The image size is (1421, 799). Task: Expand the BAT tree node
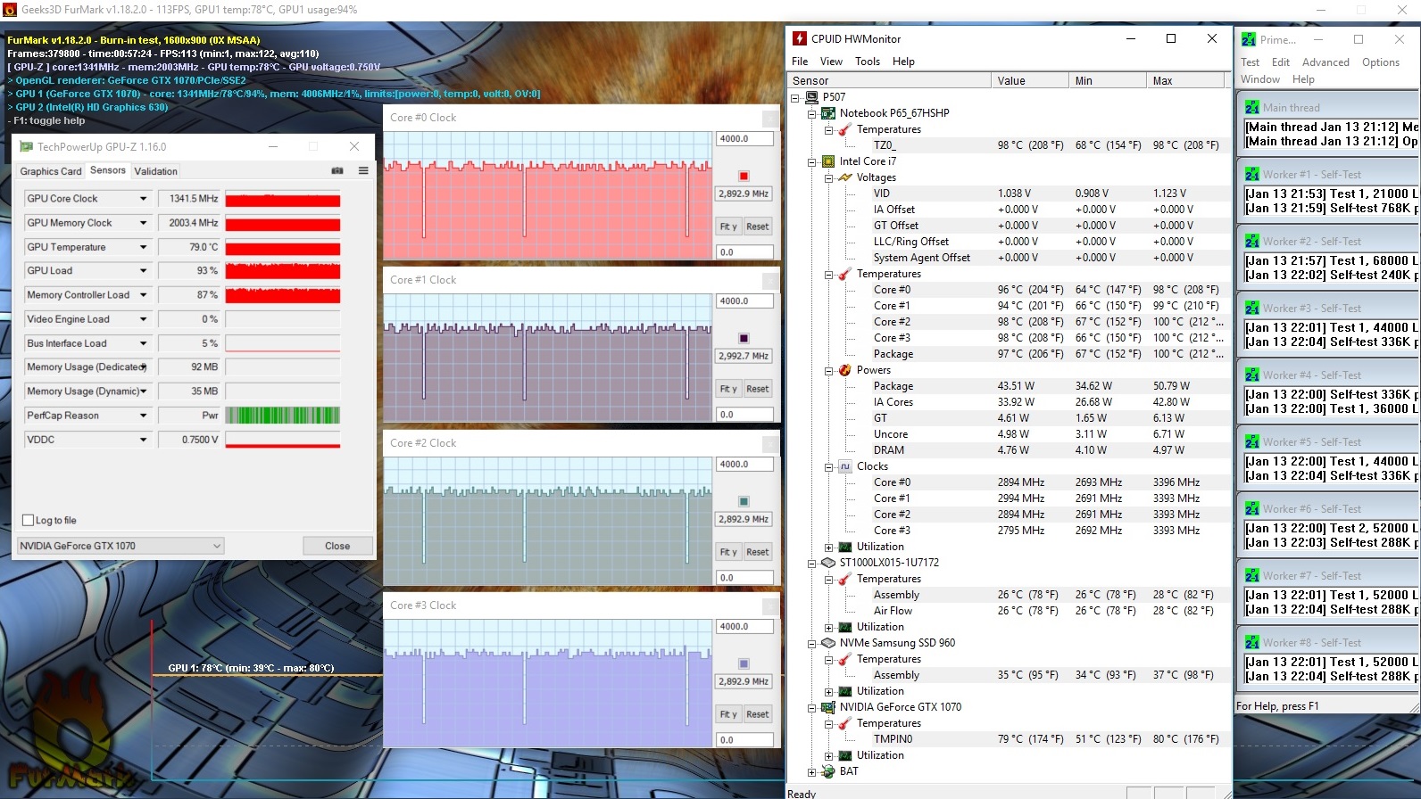point(811,771)
